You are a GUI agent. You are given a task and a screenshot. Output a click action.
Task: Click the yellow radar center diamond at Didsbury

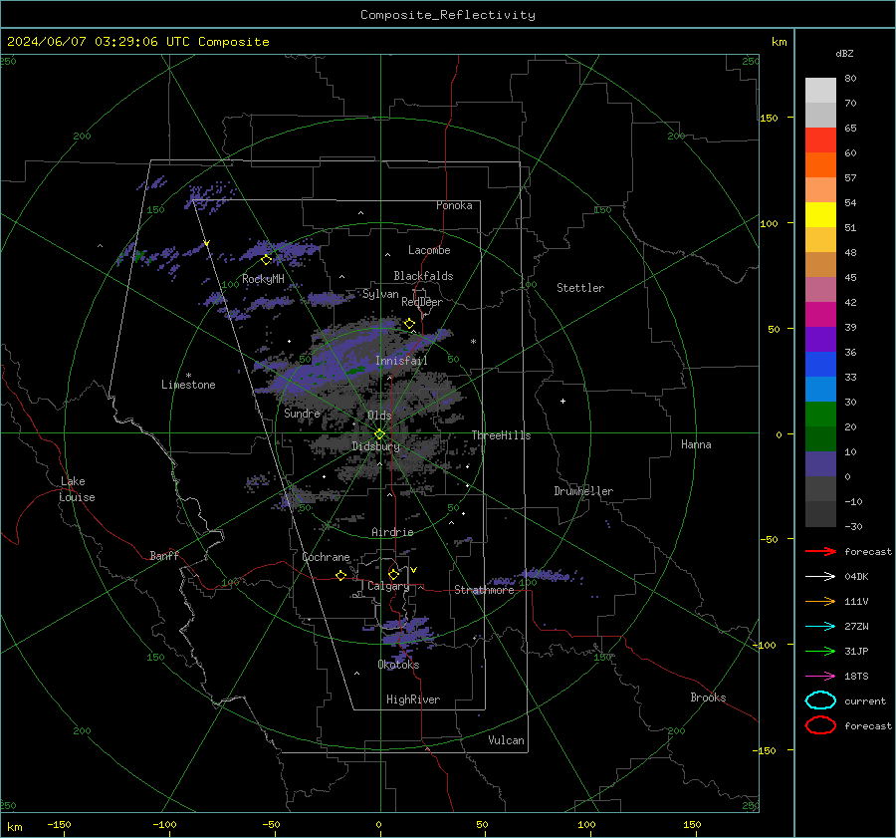379,434
